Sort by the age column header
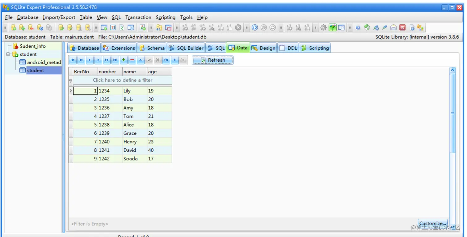 tap(159, 72)
